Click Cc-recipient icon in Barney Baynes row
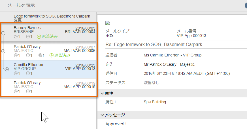The width and height of the screenshot is (247, 129). pyautogui.click(x=28, y=37)
